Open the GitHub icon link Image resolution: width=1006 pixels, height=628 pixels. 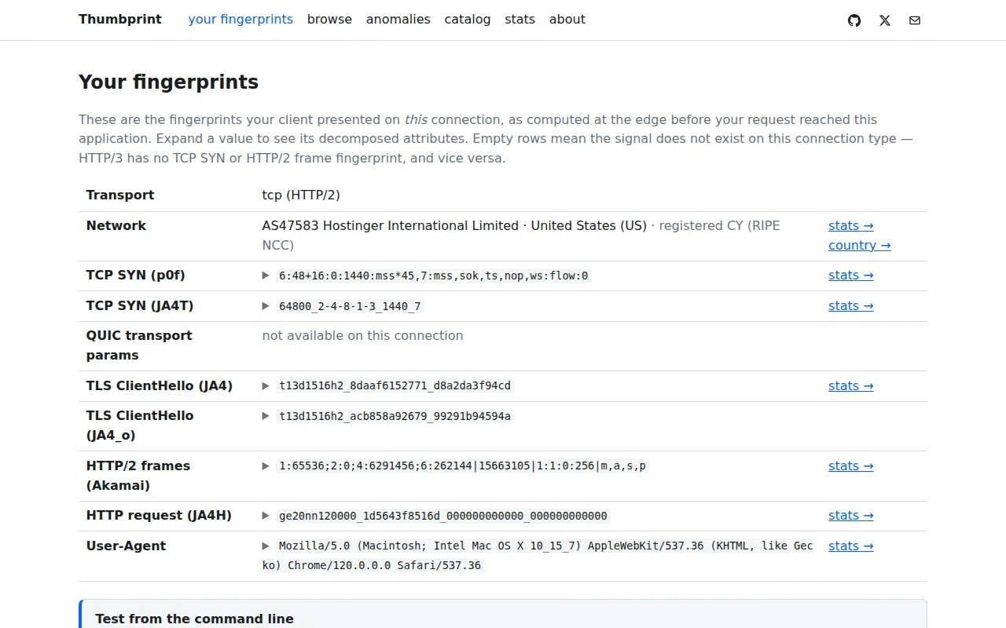pyautogui.click(x=854, y=20)
